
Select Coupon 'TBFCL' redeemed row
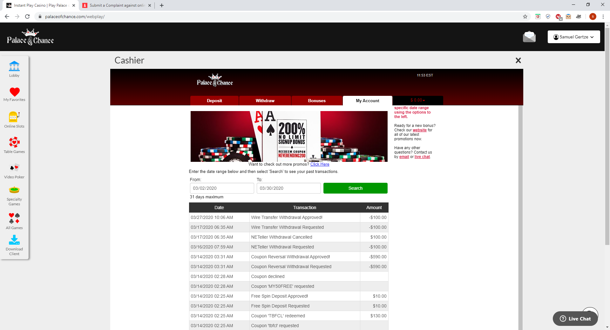click(x=289, y=316)
